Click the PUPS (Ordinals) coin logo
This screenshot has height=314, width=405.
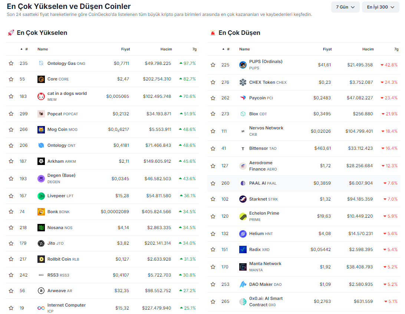pos(243,65)
